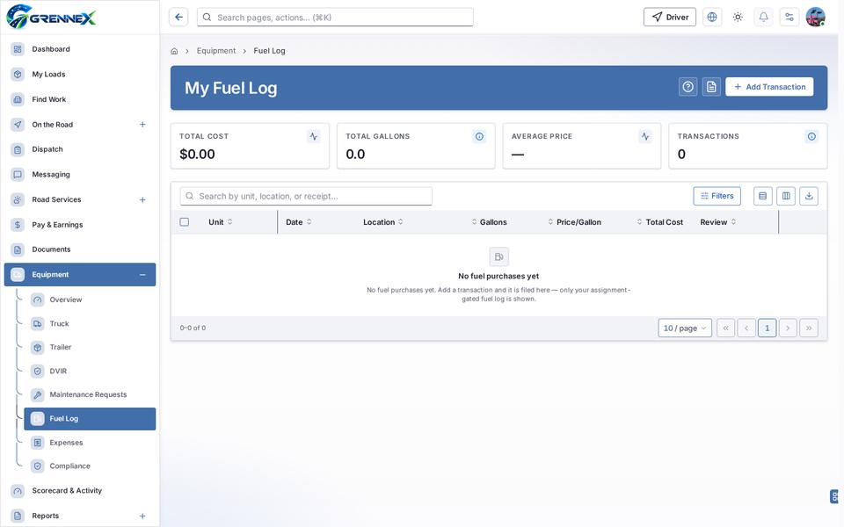Viewport: 844px width, 527px height.
Task: Sort table by Date column
Action: (298, 222)
